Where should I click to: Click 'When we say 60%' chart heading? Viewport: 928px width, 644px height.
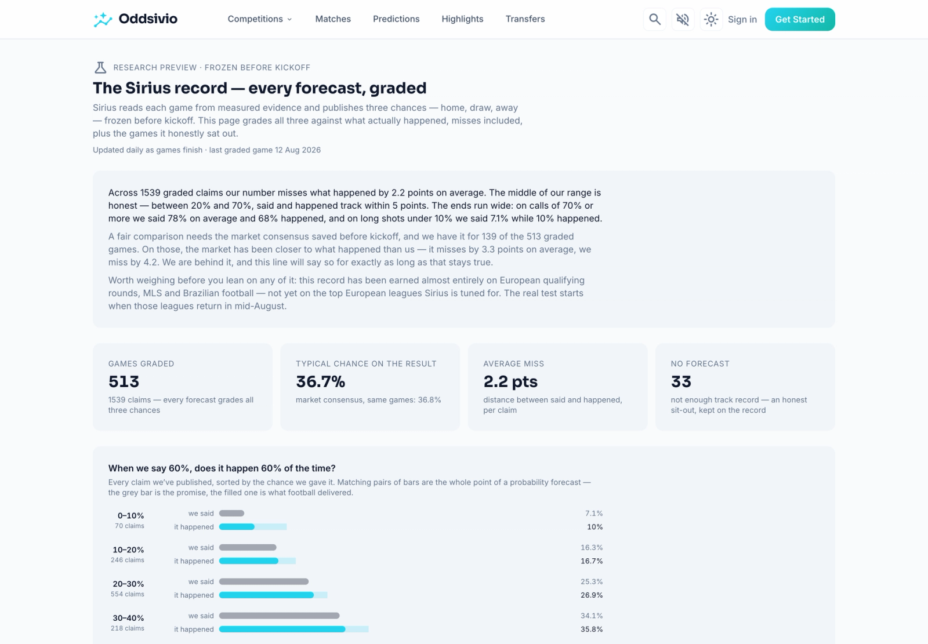pos(222,468)
